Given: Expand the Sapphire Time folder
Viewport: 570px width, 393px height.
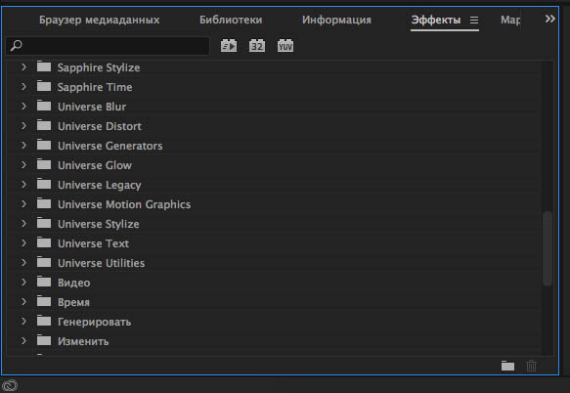Looking at the screenshot, I should [x=23, y=87].
